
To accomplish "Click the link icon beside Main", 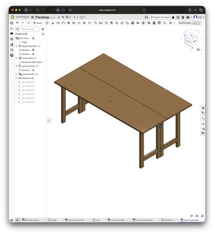I will click(x=59, y=17).
